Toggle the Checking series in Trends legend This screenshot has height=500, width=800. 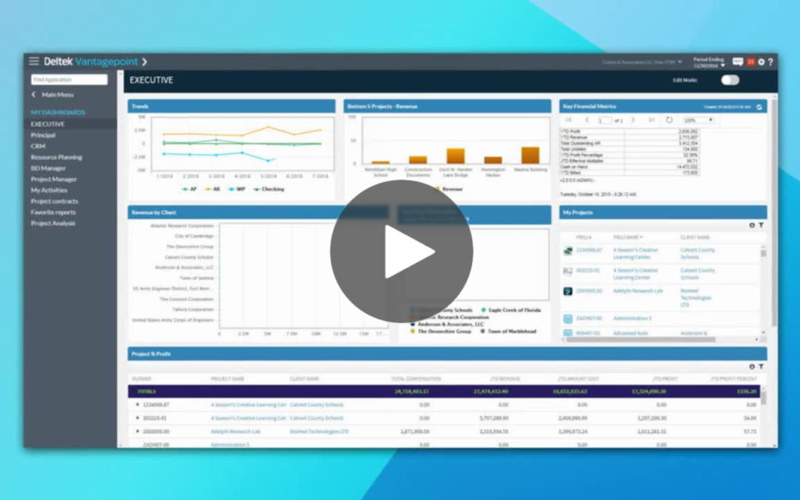pyautogui.click(x=269, y=190)
